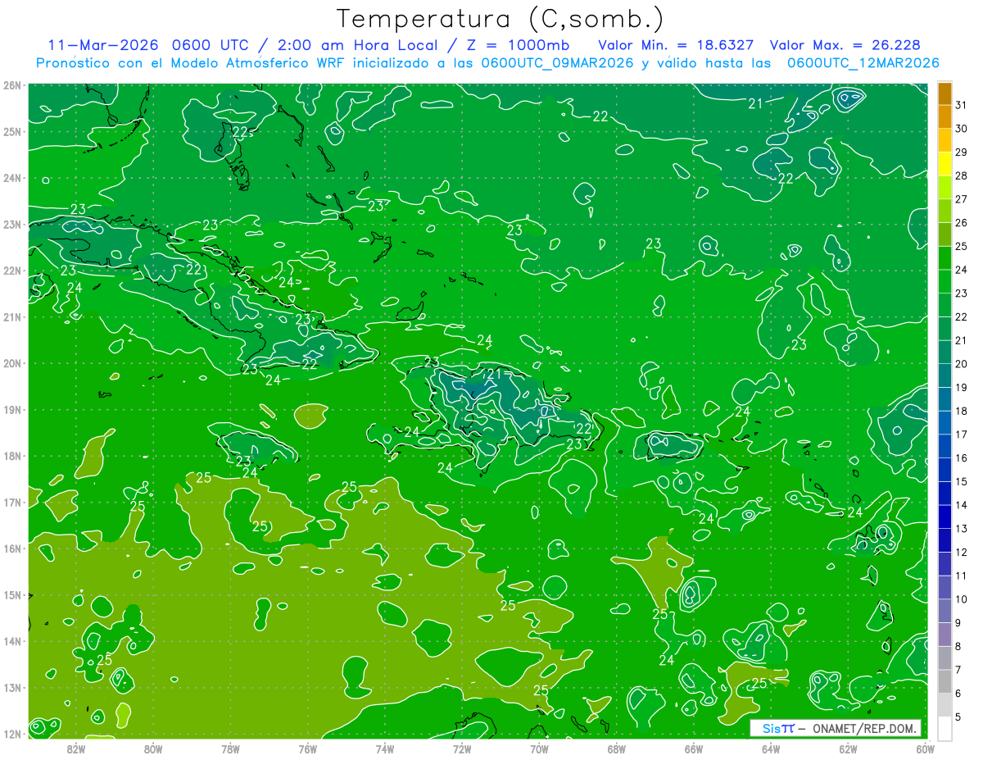
Task: Click the '25N' latitude axis label
Action: (12, 132)
